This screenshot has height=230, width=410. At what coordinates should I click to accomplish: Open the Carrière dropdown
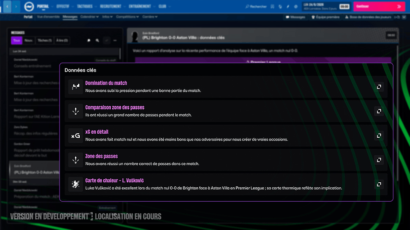pyautogui.click(x=150, y=17)
